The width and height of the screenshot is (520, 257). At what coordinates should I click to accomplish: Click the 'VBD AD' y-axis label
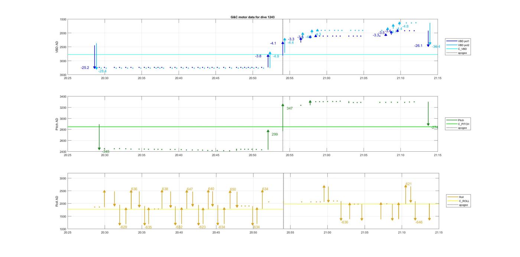[x=57, y=47]
